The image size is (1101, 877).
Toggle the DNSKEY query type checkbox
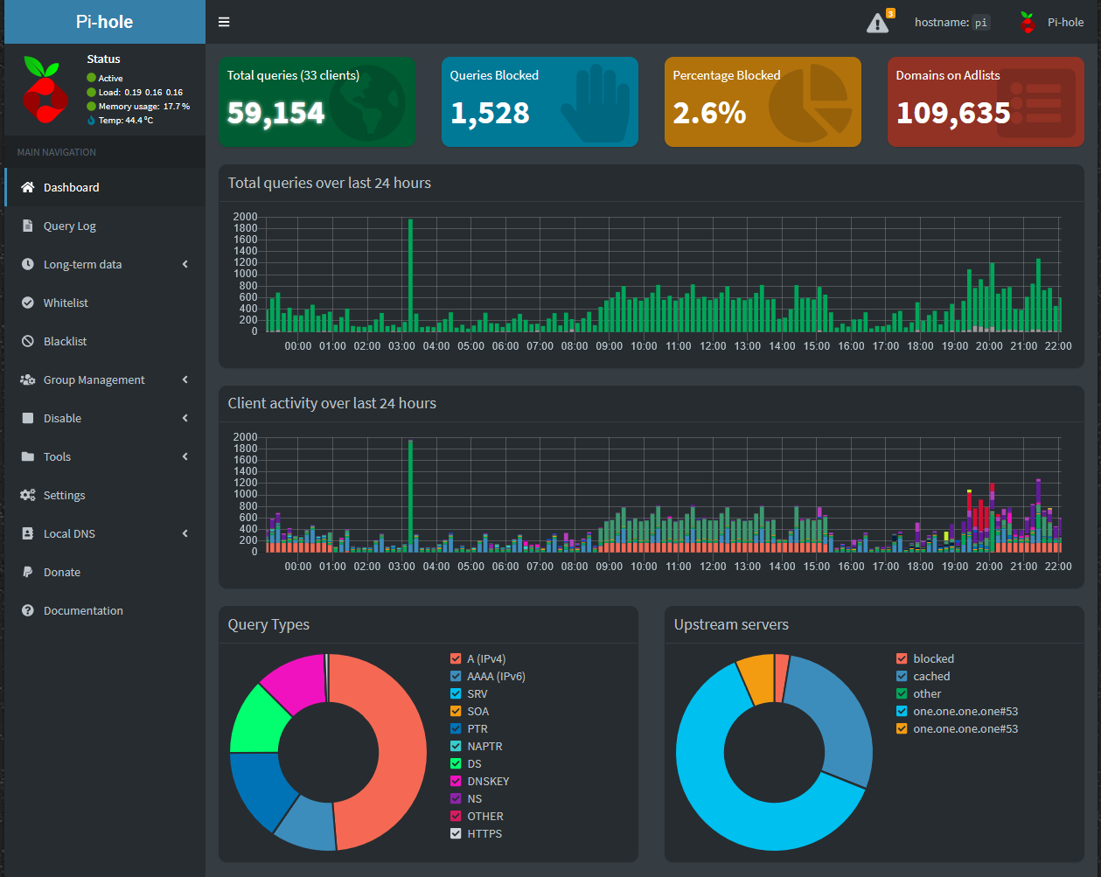pyautogui.click(x=456, y=781)
